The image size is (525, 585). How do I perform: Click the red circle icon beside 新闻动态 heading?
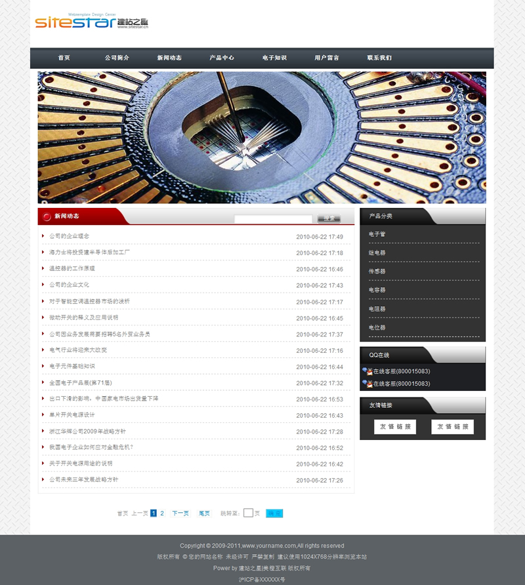tap(47, 216)
